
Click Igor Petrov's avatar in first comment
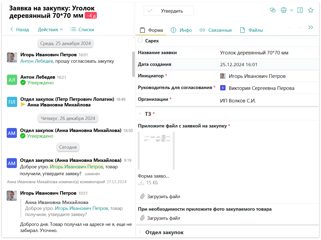[x=12, y=57]
